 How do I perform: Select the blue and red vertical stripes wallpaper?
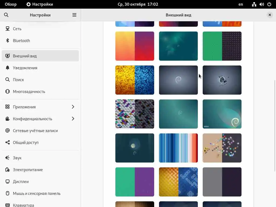[x=178, y=148]
